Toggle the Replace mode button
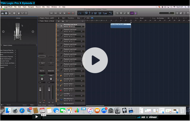The height and width of the screenshot is (121, 190). (121, 13)
